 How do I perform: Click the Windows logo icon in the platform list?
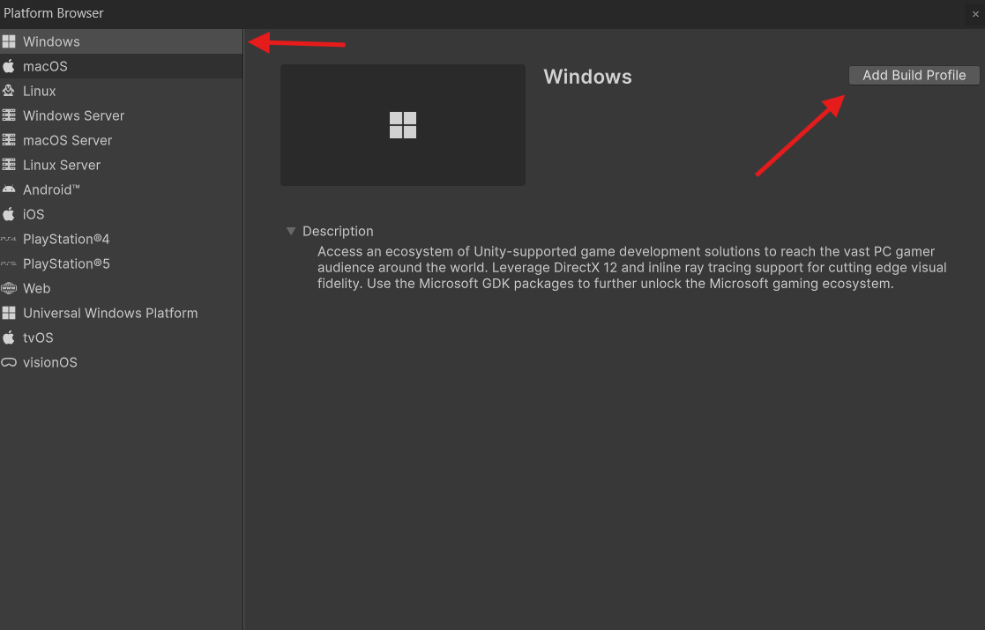[9, 41]
